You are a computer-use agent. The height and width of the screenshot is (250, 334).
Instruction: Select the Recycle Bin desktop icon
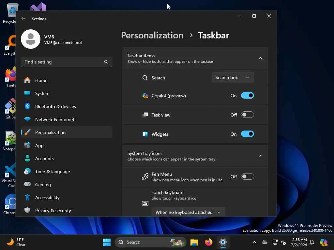coord(9,13)
